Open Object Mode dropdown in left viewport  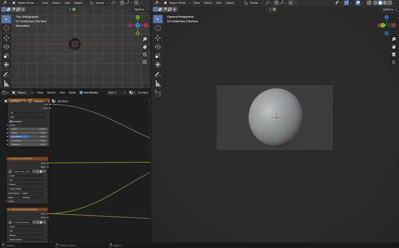(25, 3)
